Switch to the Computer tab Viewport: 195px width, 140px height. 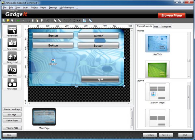[166, 26]
